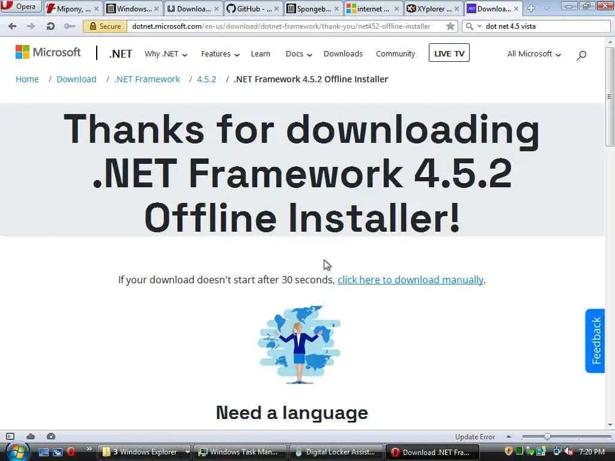The height and width of the screenshot is (461, 615).
Task: Open the Learn nav link
Action: pyautogui.click(x=261, y=53)
